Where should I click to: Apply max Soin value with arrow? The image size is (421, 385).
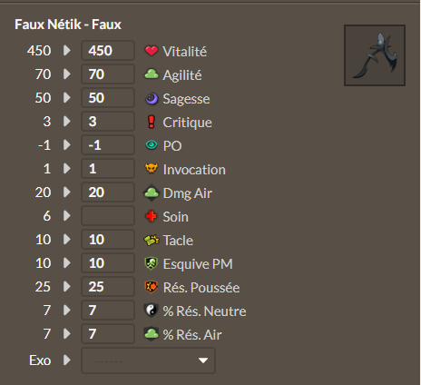click(x=67, y=216)
